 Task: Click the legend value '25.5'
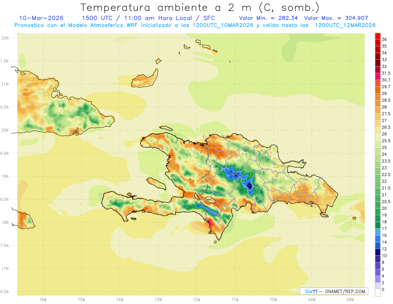(386, 141)
